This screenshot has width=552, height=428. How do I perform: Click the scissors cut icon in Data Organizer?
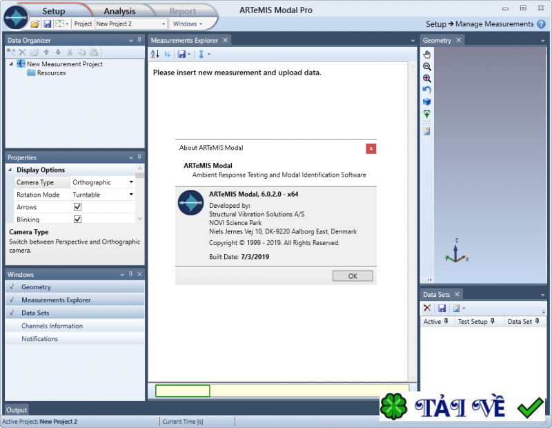70,52
